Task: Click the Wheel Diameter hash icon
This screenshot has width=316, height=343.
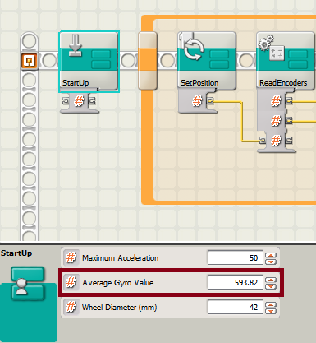Action: point(71,307)
